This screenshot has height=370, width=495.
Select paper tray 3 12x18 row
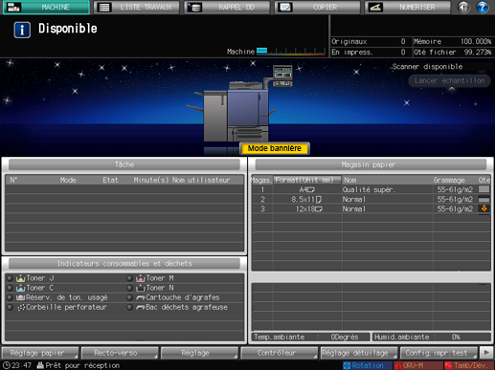[x=371, y=208]
